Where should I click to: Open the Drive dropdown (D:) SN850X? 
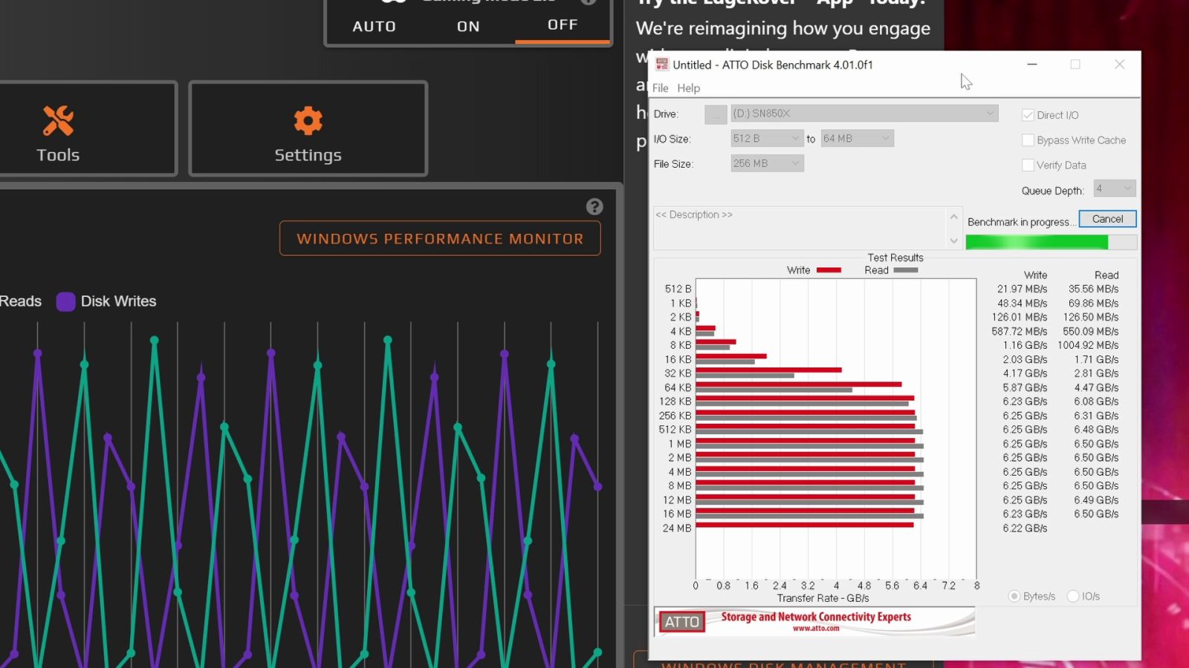[x=864, y=114]
